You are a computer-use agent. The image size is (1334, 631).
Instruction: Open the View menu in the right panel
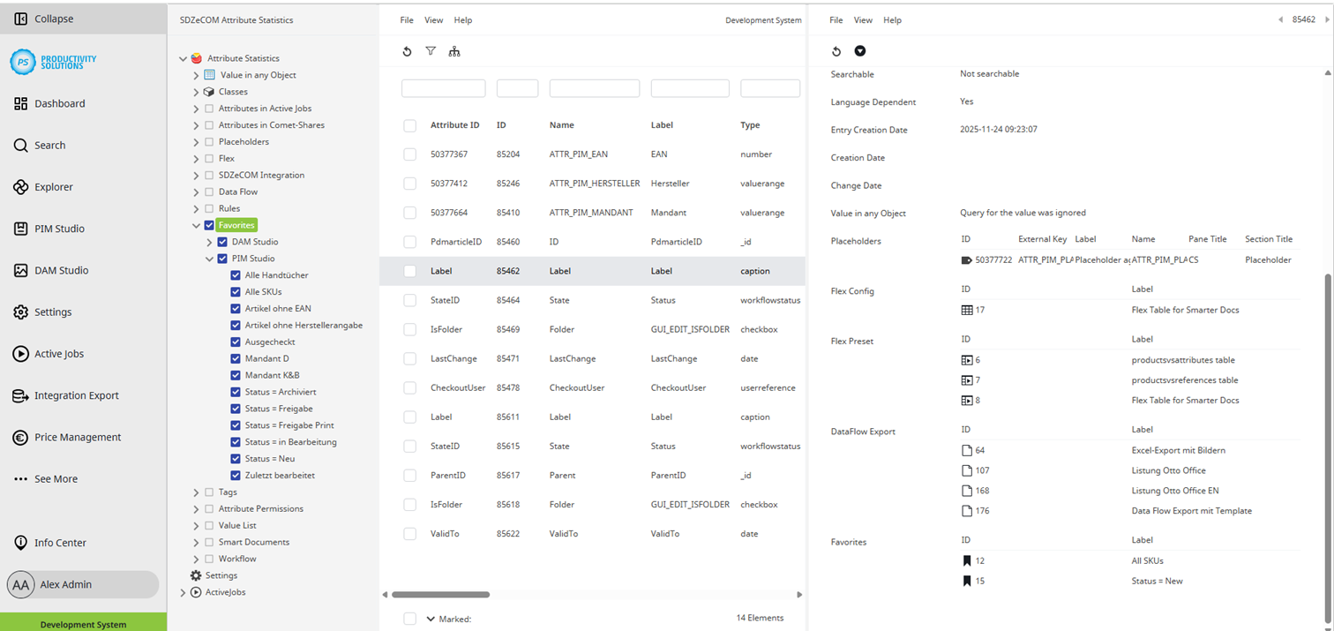click(x=862, y=19)
